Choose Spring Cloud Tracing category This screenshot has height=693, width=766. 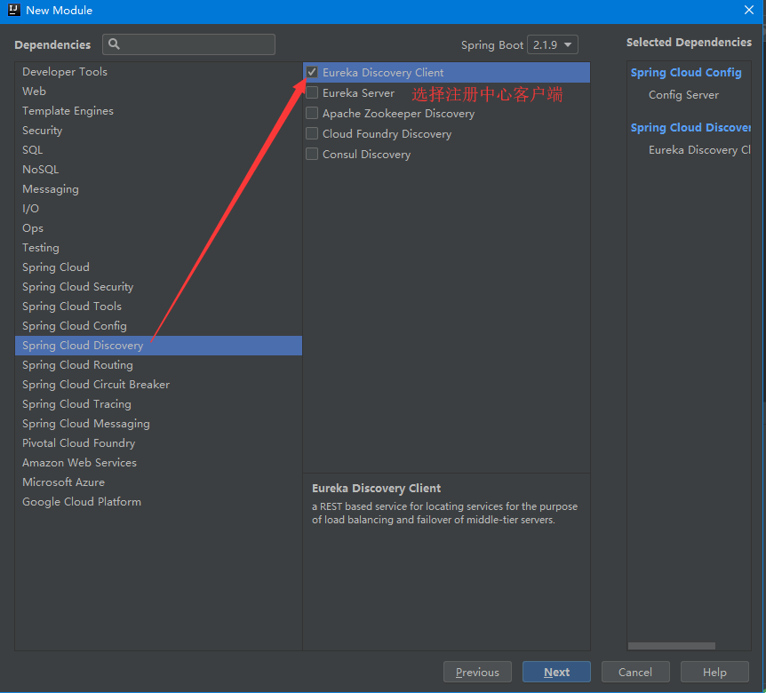158,404
